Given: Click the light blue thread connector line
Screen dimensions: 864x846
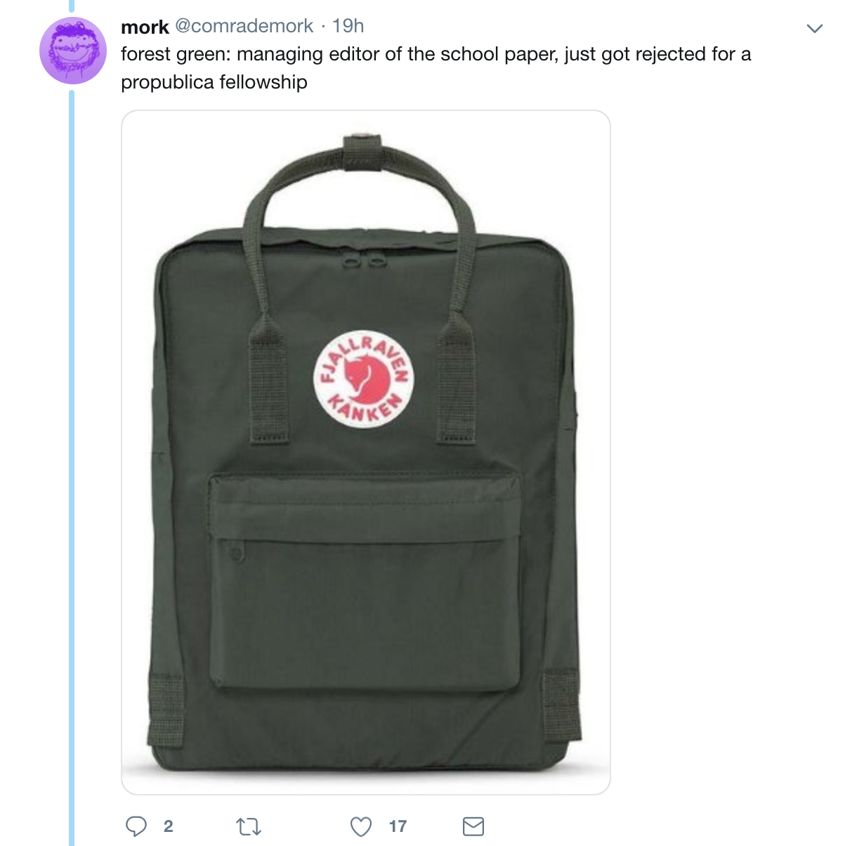Looking at the screenshot, I should (72, 467).
